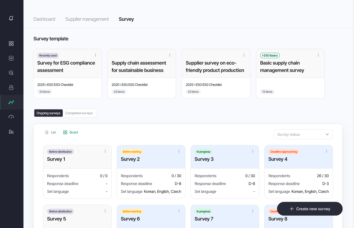Open the notifications bell icon
Screen dimensions: 354x228
pyautogui.click(x=11, y=18)
